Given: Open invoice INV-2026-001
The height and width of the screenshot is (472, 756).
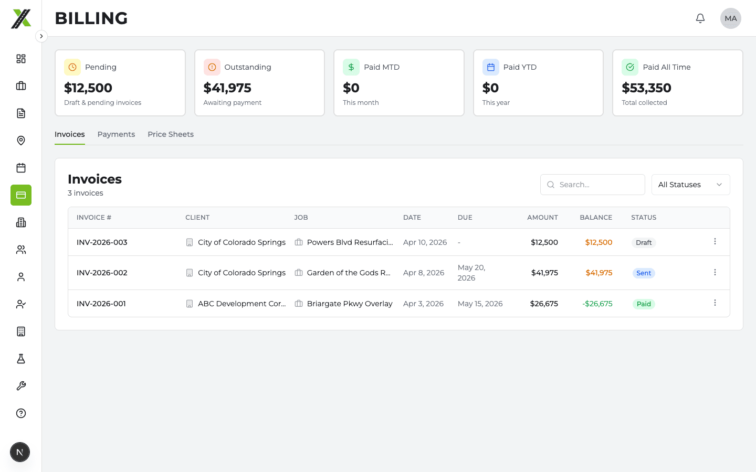Looking at the screenshot, I should [101, 304].
